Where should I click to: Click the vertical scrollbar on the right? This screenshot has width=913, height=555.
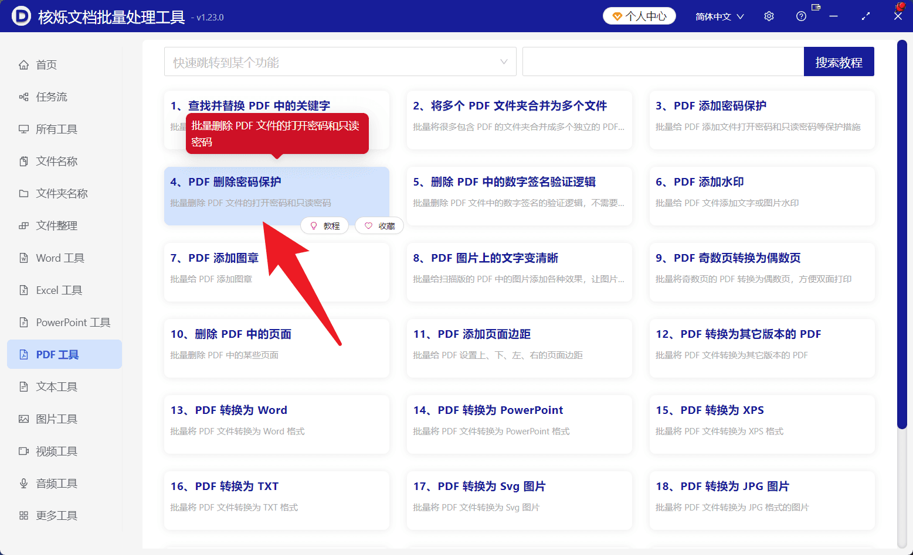(902, 234)
